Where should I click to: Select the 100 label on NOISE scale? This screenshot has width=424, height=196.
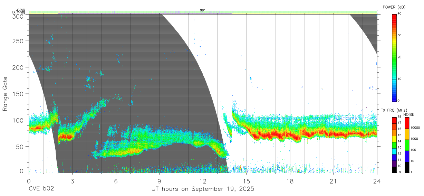click(413, 150)
